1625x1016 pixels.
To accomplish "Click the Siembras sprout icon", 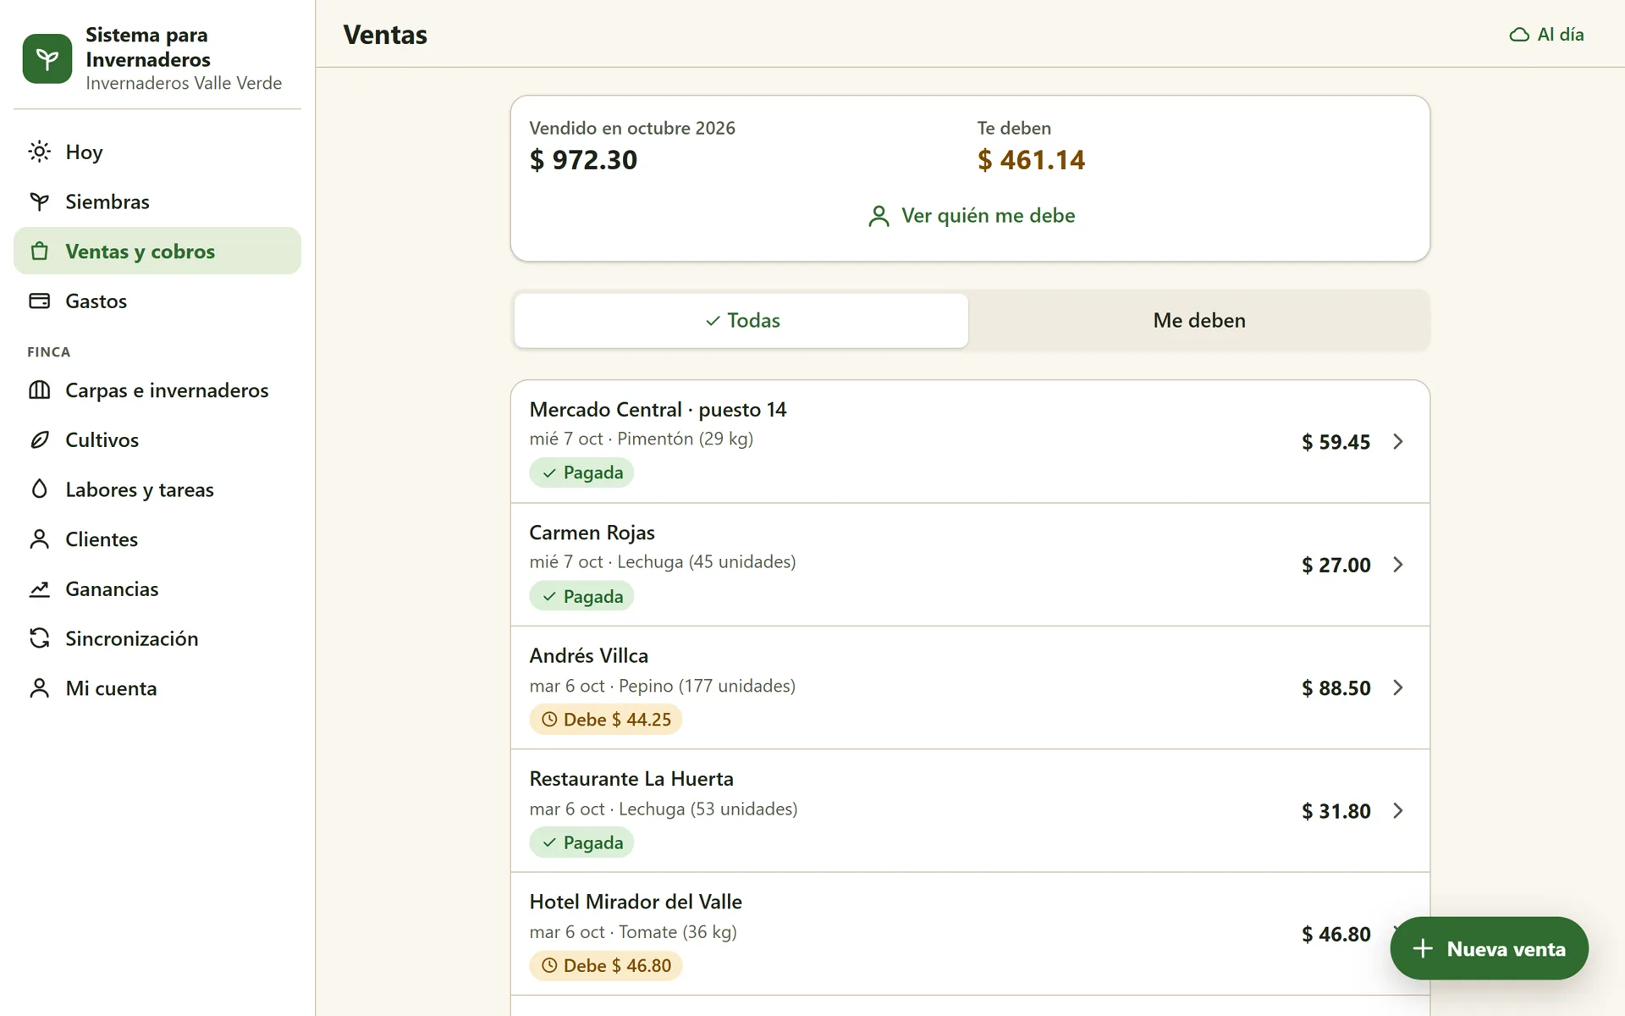I will click(39, 202).
